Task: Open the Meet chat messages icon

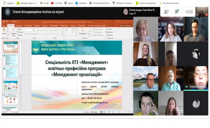Action: (177, 12)
